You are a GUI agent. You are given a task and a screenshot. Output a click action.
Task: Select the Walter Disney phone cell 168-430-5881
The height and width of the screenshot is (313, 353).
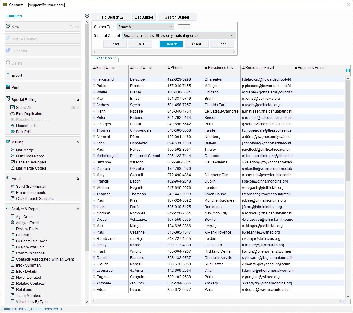click(185, 92)
